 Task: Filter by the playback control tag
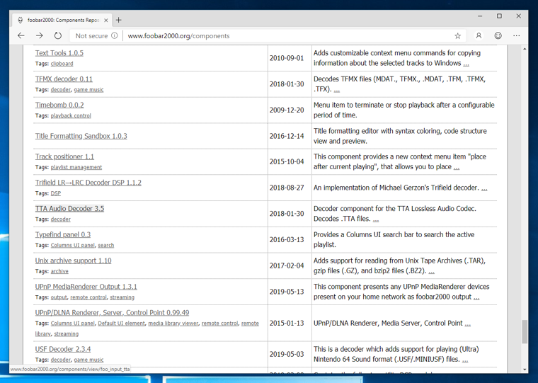tap(71, 115)
